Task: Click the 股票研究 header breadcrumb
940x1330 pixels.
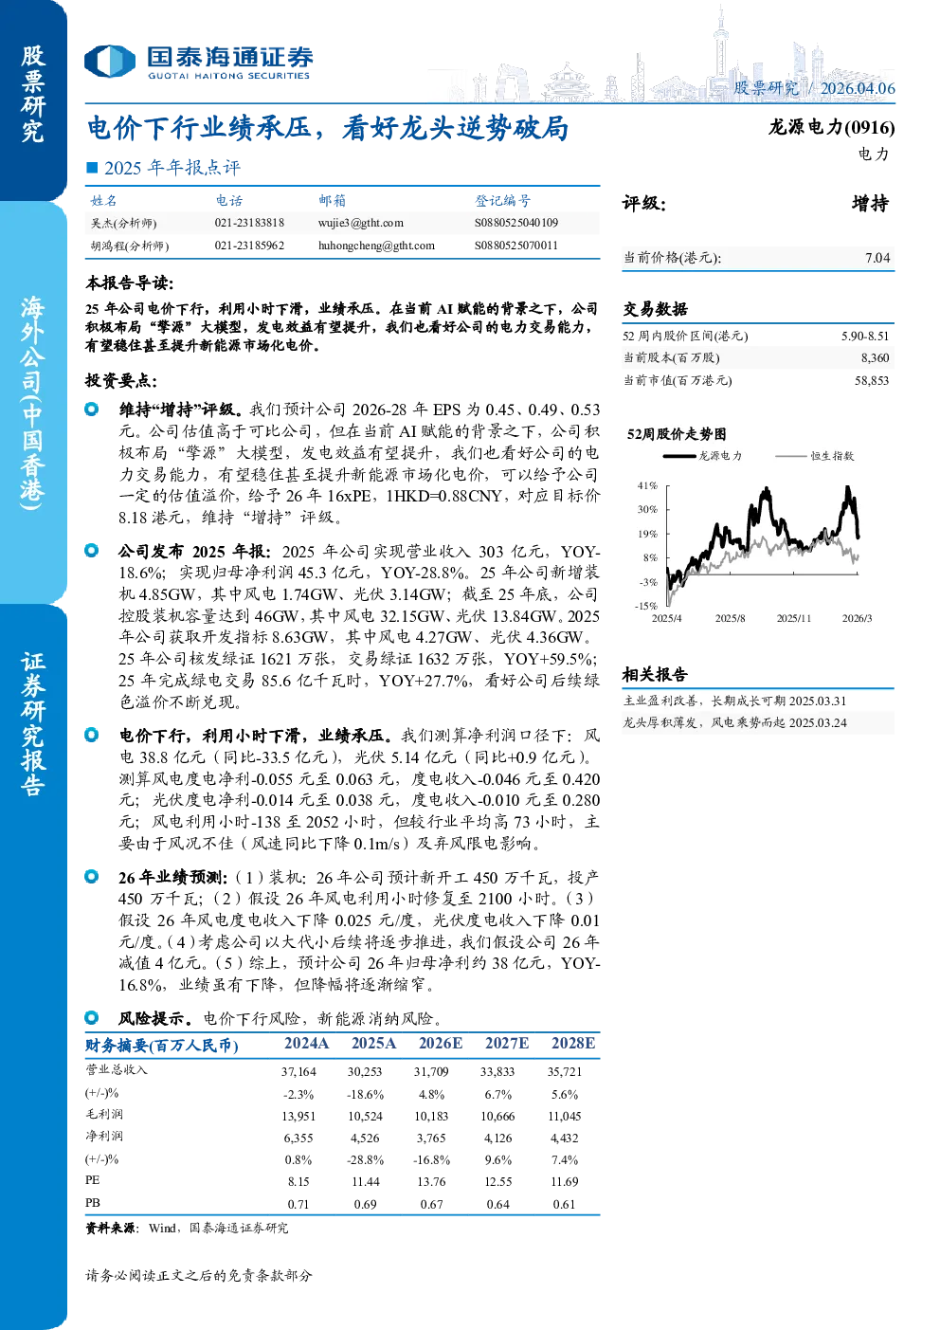Action: 766,88
